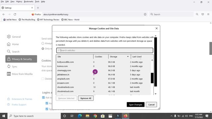Bookmark this page with the star icon

[145, 14]
